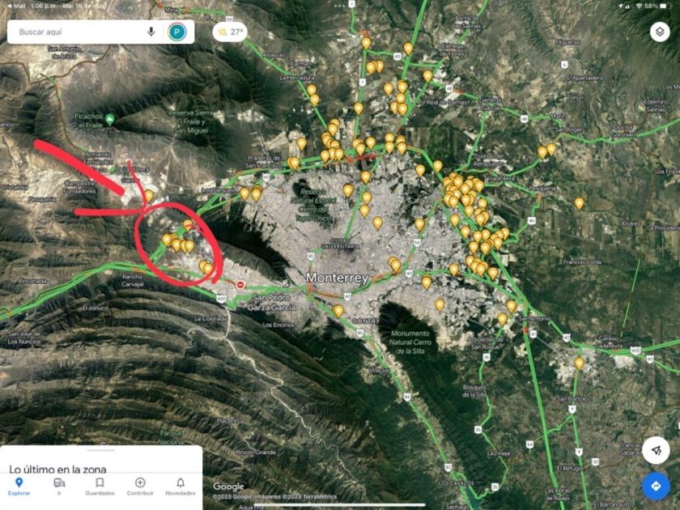Tap the 27° weather chip
This screenshot has width=680, height=510.
[230, 32]
